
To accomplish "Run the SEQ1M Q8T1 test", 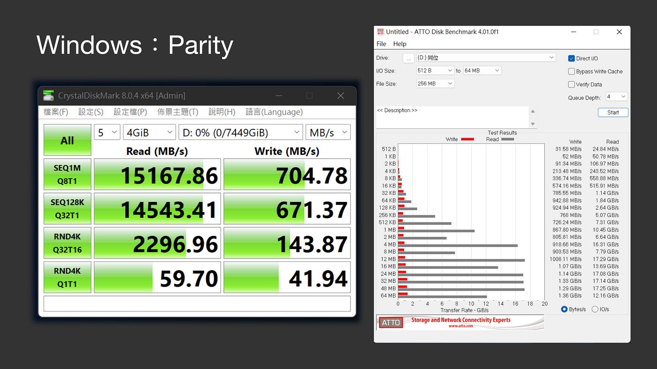I will coord(67,174).
